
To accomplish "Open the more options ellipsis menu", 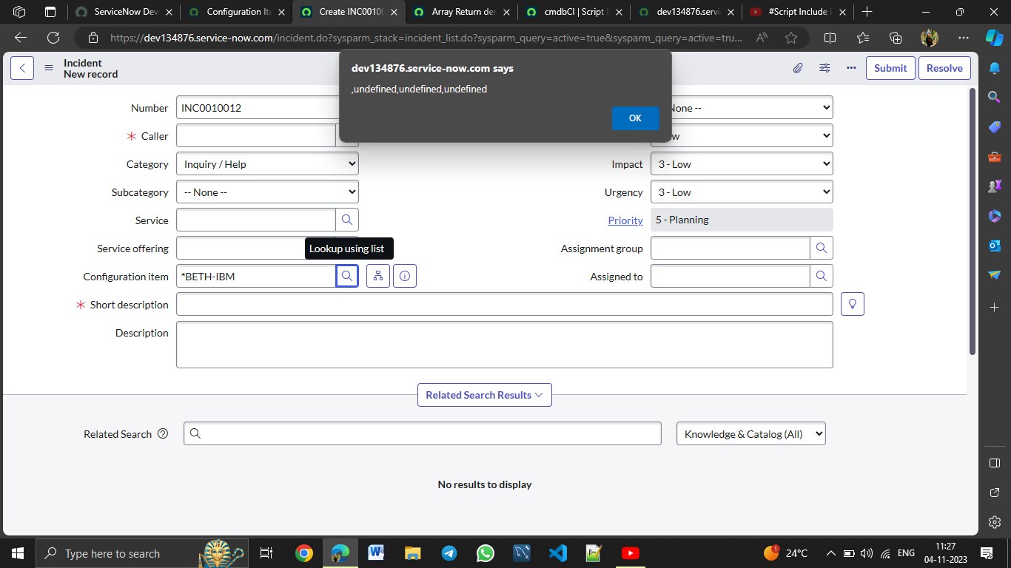I will coord(851,68).
